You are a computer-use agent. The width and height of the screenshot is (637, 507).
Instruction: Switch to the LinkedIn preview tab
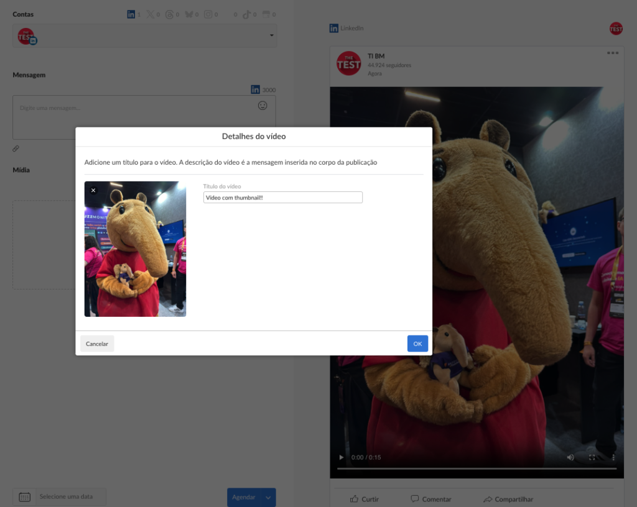pos(346,28)
